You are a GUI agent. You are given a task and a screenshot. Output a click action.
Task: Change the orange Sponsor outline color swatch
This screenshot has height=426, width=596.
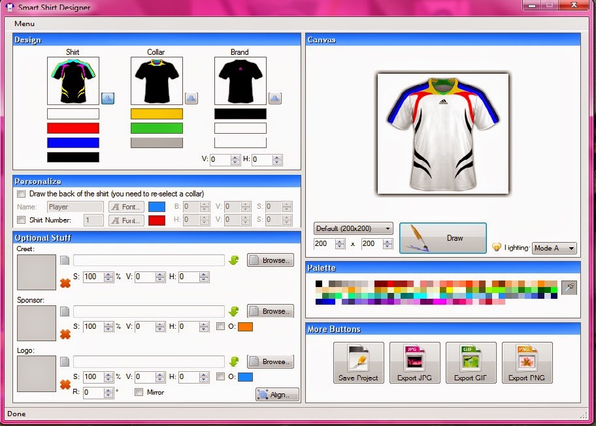point(245,327)
